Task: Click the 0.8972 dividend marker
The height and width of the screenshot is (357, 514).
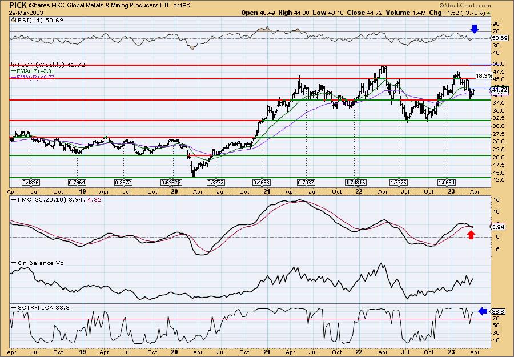Action: [x=123, y=182]
